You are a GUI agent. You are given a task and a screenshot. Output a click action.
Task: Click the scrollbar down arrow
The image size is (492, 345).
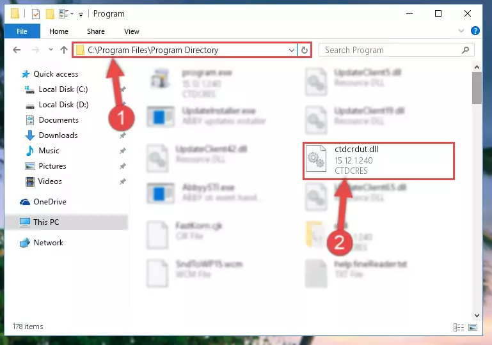pos(477,315)
